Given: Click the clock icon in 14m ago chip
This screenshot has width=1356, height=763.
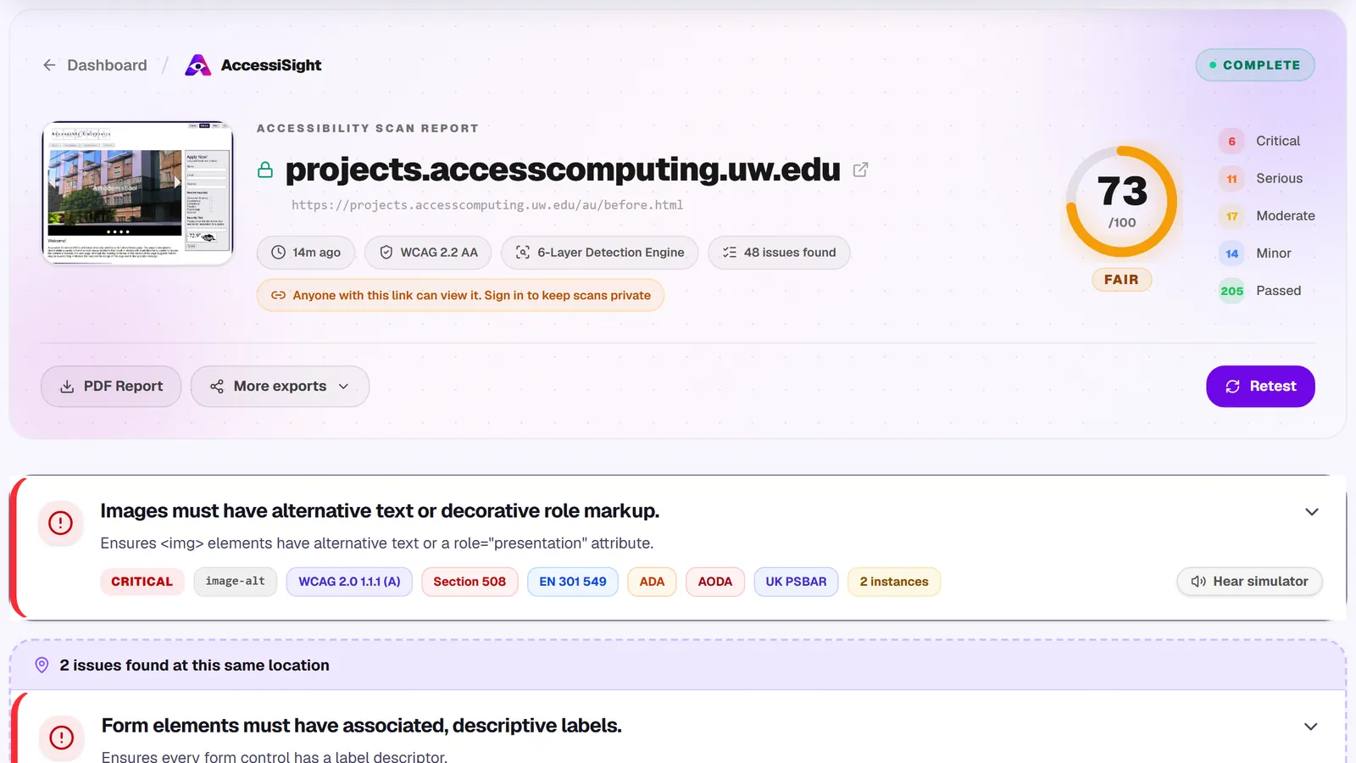Looking at the screenshot, I should [278, 253].
